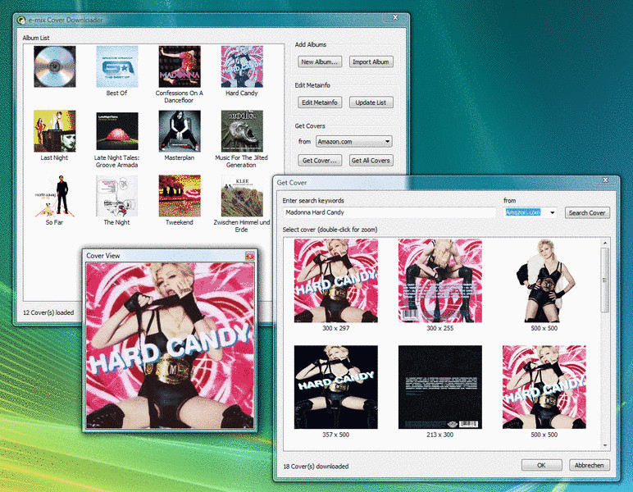Click the New Album... button
Image resolution: width=633 pixels, height=492 pixels.
(x=320, y=61)
